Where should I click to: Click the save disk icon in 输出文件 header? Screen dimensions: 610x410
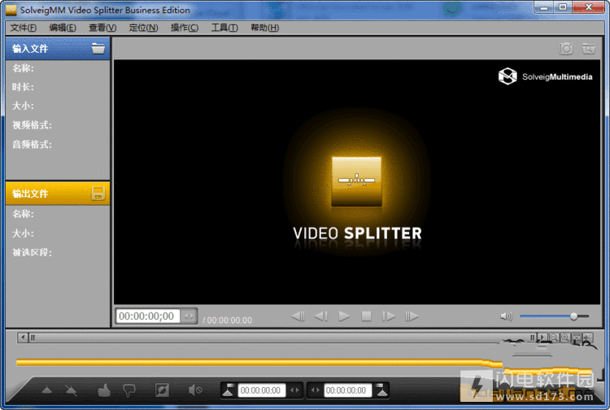pyautogui.click(x=98, y=194)
